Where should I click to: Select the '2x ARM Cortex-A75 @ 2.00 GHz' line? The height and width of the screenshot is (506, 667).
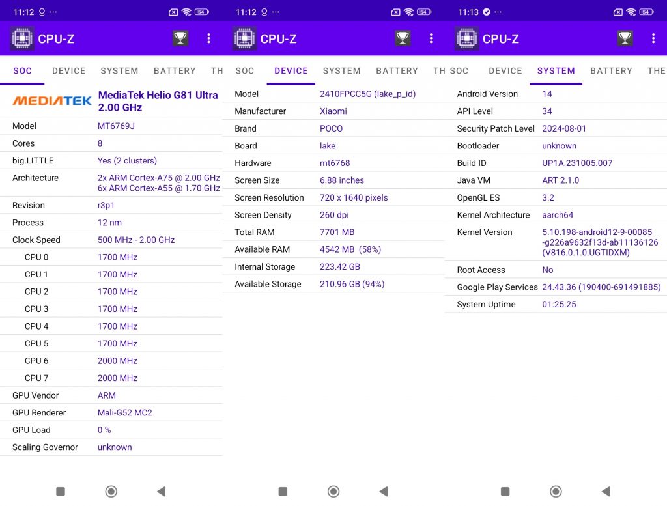click(x=159, y=178)
